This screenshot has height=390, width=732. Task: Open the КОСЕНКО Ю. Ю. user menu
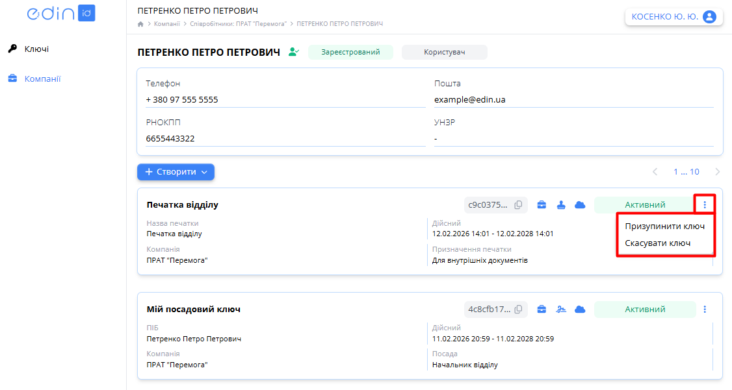(x=673, y=17)
